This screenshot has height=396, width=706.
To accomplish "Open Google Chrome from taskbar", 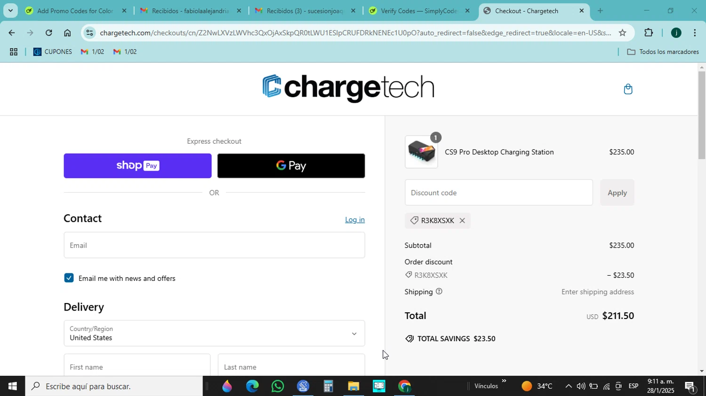I will (404, 386).
